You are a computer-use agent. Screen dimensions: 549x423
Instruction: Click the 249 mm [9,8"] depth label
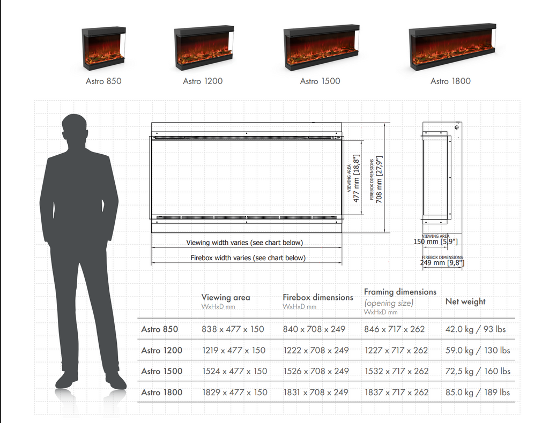[x=442, y=263]
